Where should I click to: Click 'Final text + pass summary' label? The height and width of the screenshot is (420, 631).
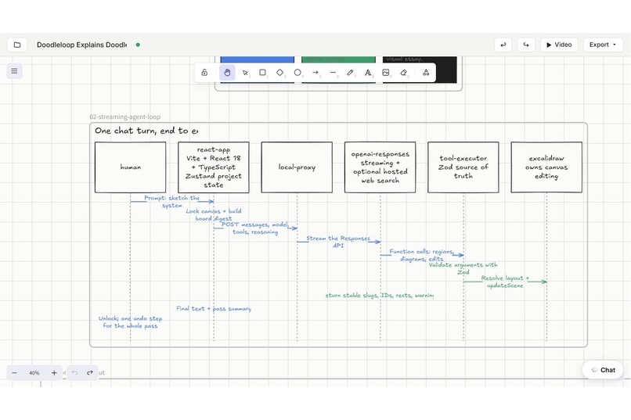214,308
